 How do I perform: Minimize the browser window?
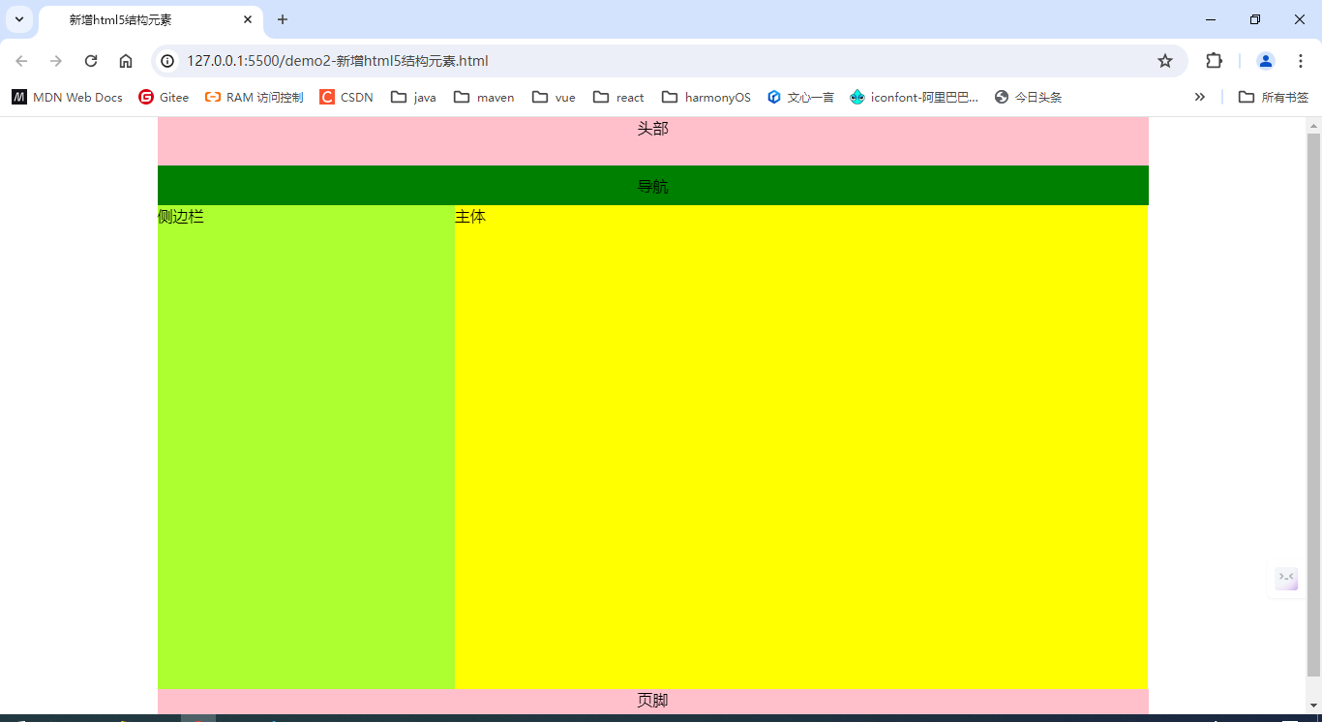1211,19
